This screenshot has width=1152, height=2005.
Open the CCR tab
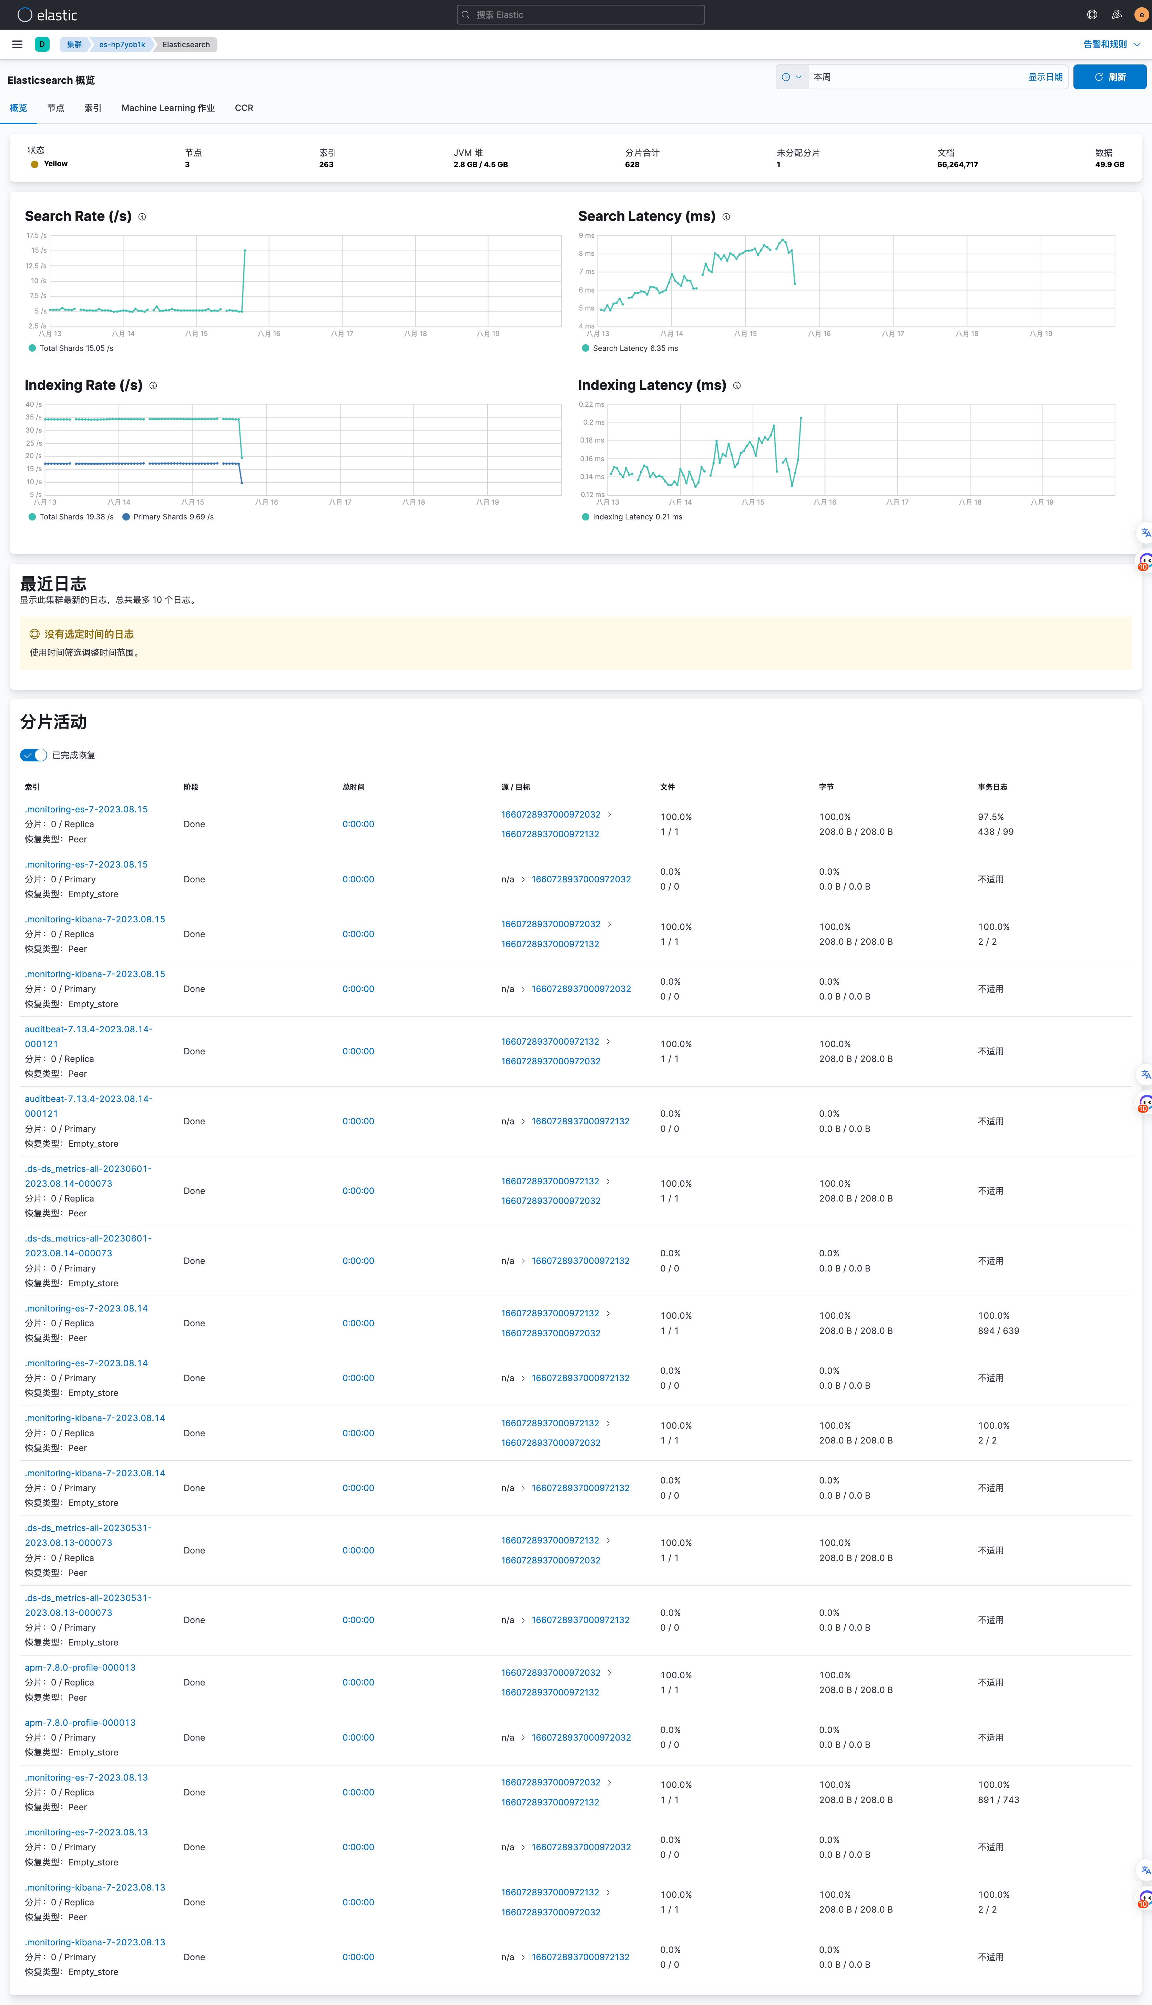pyautogui.click(x=244, y=108)
